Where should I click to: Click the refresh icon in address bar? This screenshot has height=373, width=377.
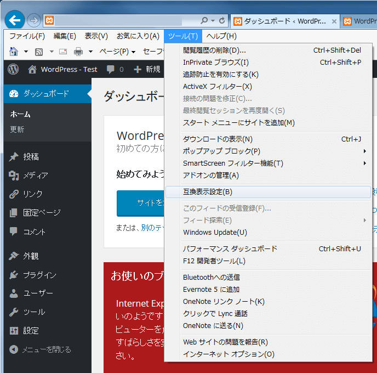pyautogui.click(x=222, y=21)
